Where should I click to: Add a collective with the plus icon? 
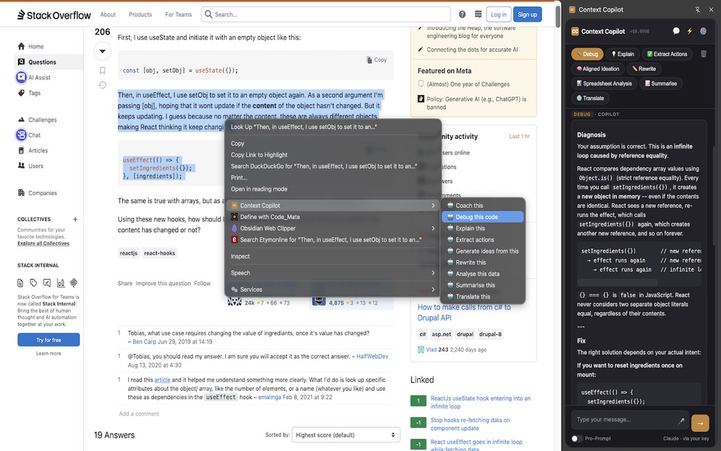pos(75,219)
